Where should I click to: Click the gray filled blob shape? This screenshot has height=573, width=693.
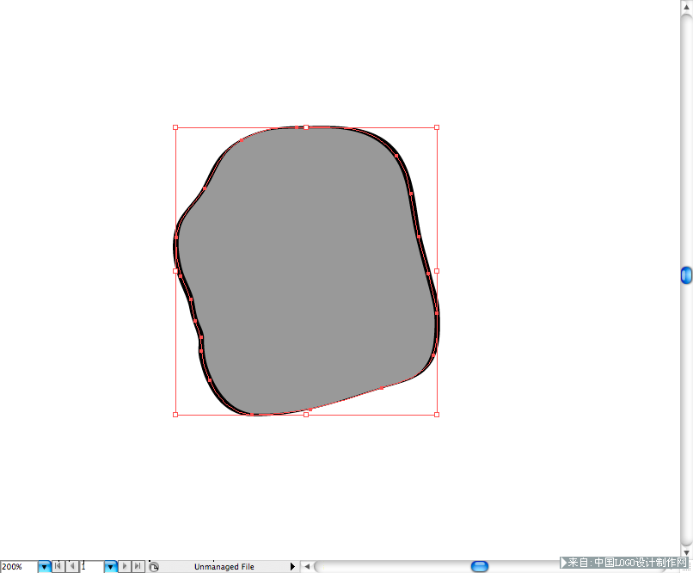point(306,270)
